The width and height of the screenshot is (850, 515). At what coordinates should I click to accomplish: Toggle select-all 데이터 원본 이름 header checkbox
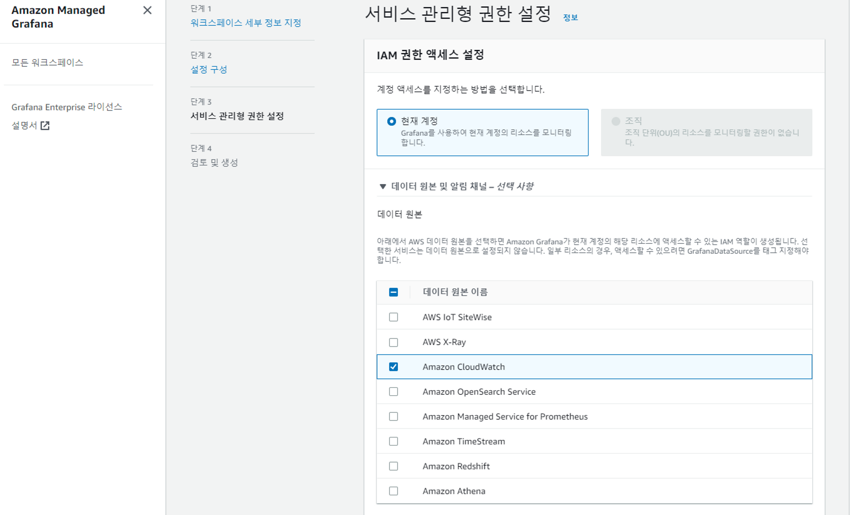[x=394, y=292]
